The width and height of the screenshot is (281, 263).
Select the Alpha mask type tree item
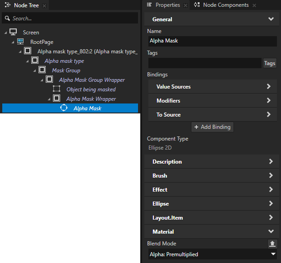64,61
